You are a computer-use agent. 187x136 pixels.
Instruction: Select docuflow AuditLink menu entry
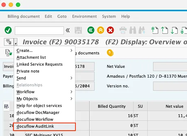pos(44,127)
